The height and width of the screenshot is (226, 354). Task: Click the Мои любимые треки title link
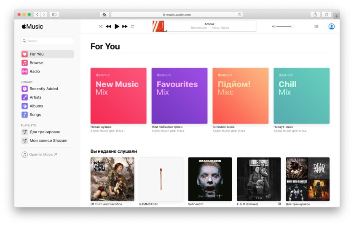pyautogui.click(x=167, y=127)
